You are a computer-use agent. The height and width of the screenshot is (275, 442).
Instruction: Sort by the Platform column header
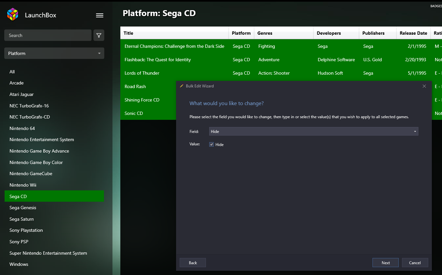point(241,33)
